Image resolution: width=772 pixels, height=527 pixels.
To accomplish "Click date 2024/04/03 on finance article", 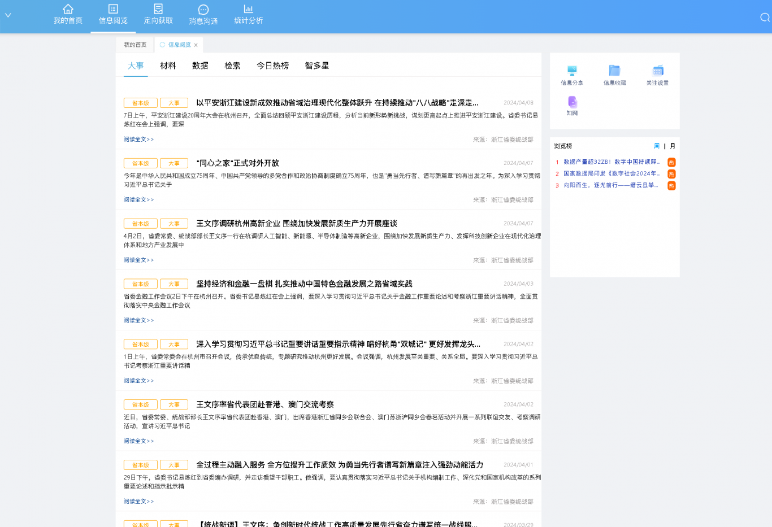I will coord(518,284).
